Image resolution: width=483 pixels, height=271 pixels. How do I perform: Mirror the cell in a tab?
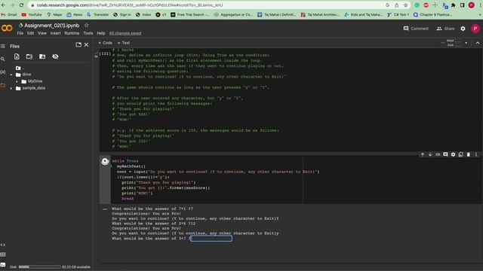point(461,154)
